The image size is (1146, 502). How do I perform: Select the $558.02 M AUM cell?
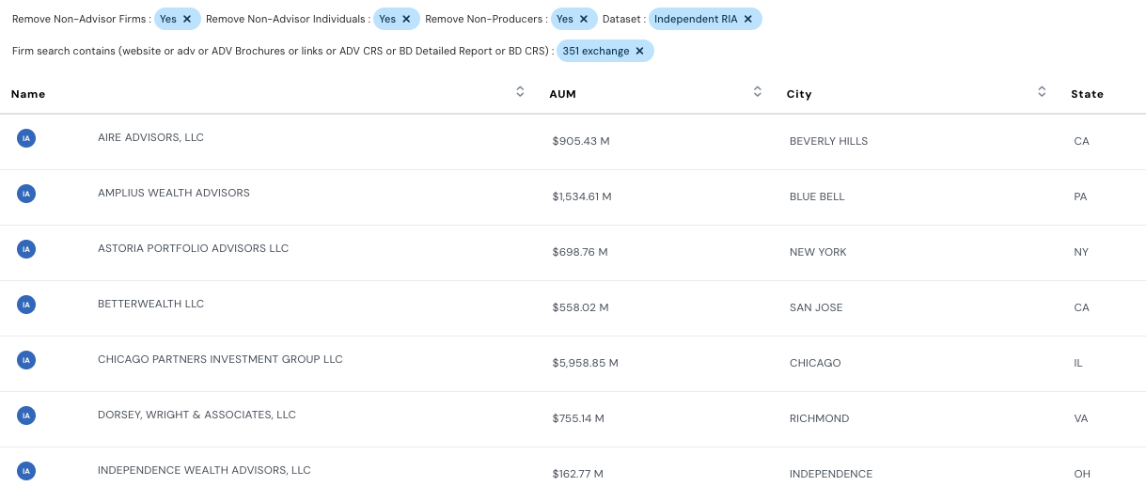[x=581, y=307]
